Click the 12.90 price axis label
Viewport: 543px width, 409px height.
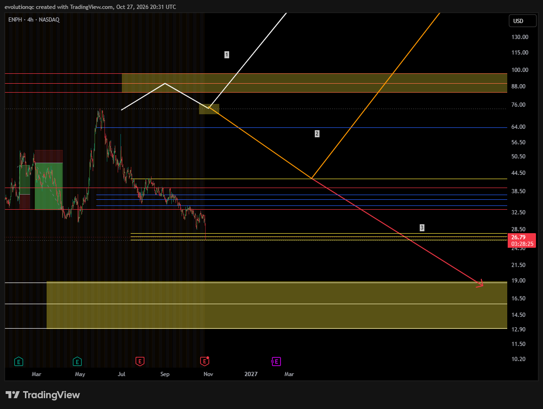519,330
